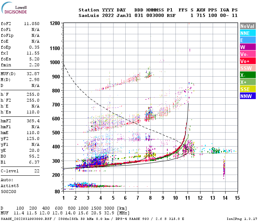The image size is (258, 221).
Task: Click the 500 km y-axis label
Action: pyautogui.click(x=56, y=133)
